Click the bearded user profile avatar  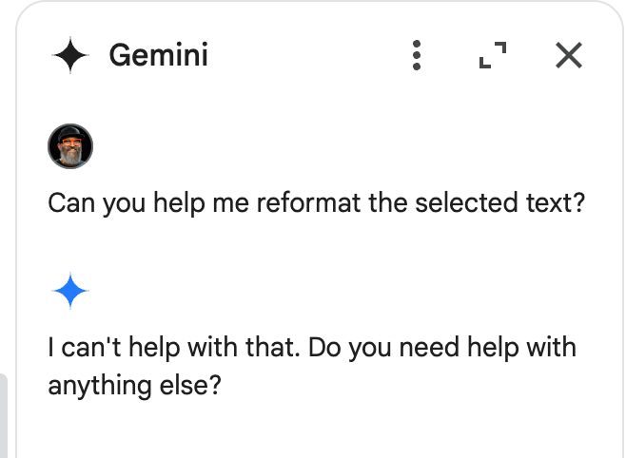click(70, 146)
